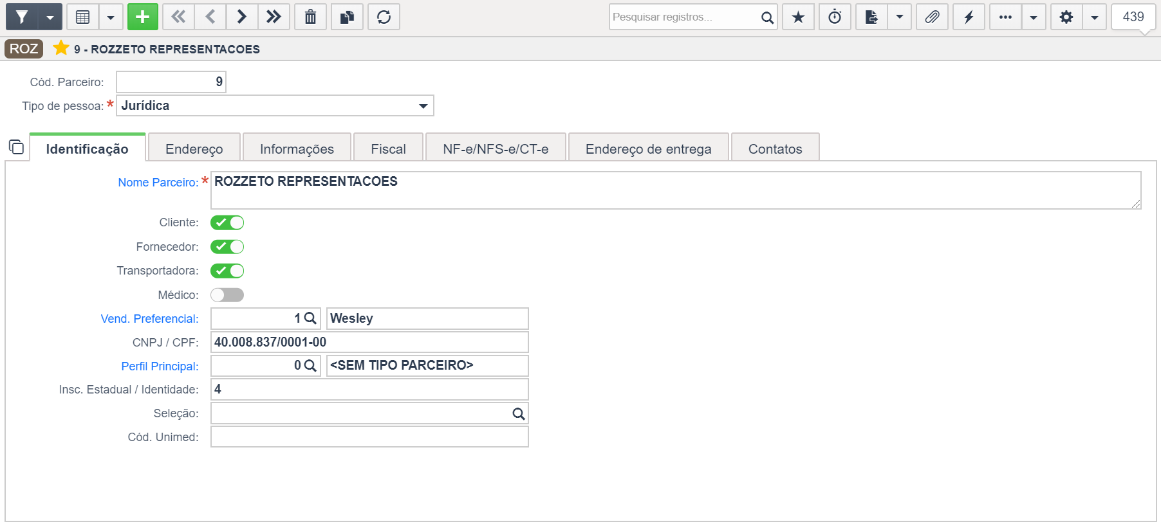The image size is (1161, 524).
Task: Enable the Médico toggle
Action: click(227, 295)
